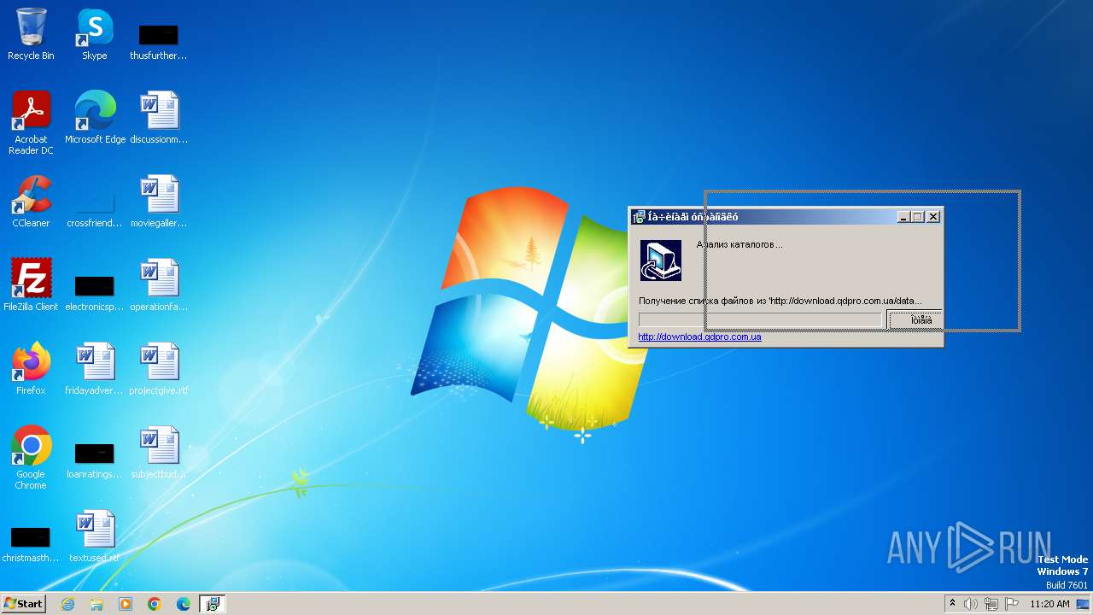Close the updater dialog window

pos(933,217)
